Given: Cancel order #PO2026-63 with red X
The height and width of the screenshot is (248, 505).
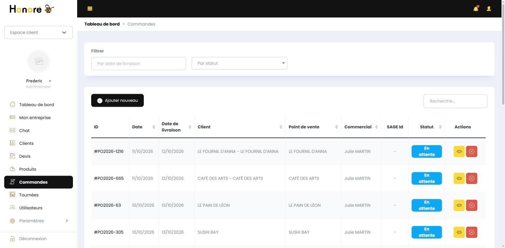Looking at the screenshot, I should 472,205.
